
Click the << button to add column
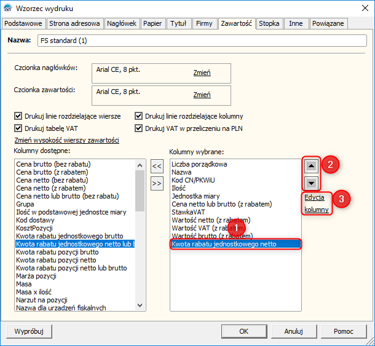[x=157, y=166]
